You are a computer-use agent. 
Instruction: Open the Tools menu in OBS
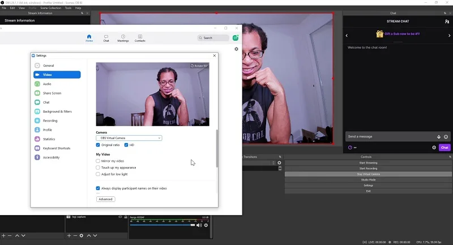point(68,8)
